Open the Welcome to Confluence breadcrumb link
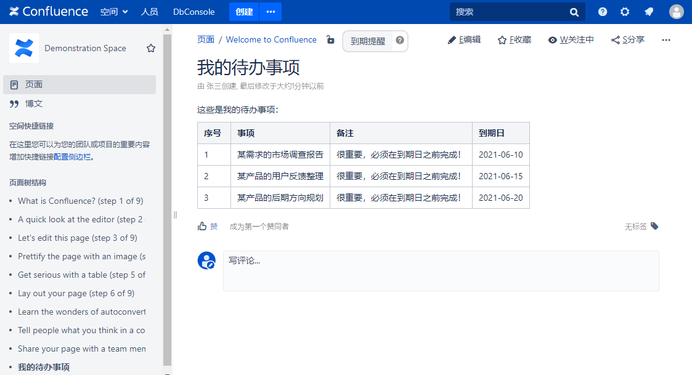Viewport: 692px width, 375px height. (271, 40)
